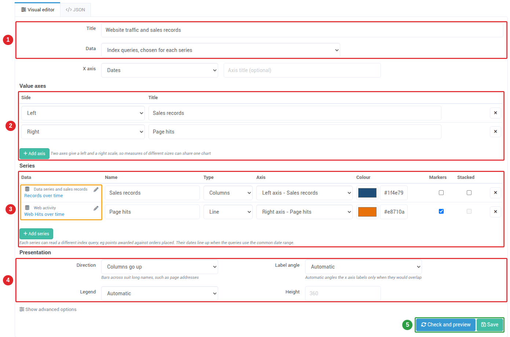
Task: Delete the Page hits series row
Action: pos(495,211)
